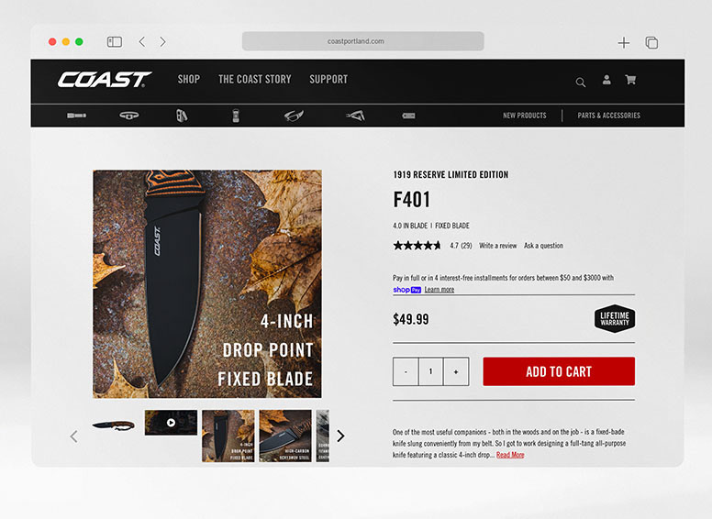Select the multi-tool category icon
The height and width of the screenshot is (519, 712).
click(x=182, y=116)
